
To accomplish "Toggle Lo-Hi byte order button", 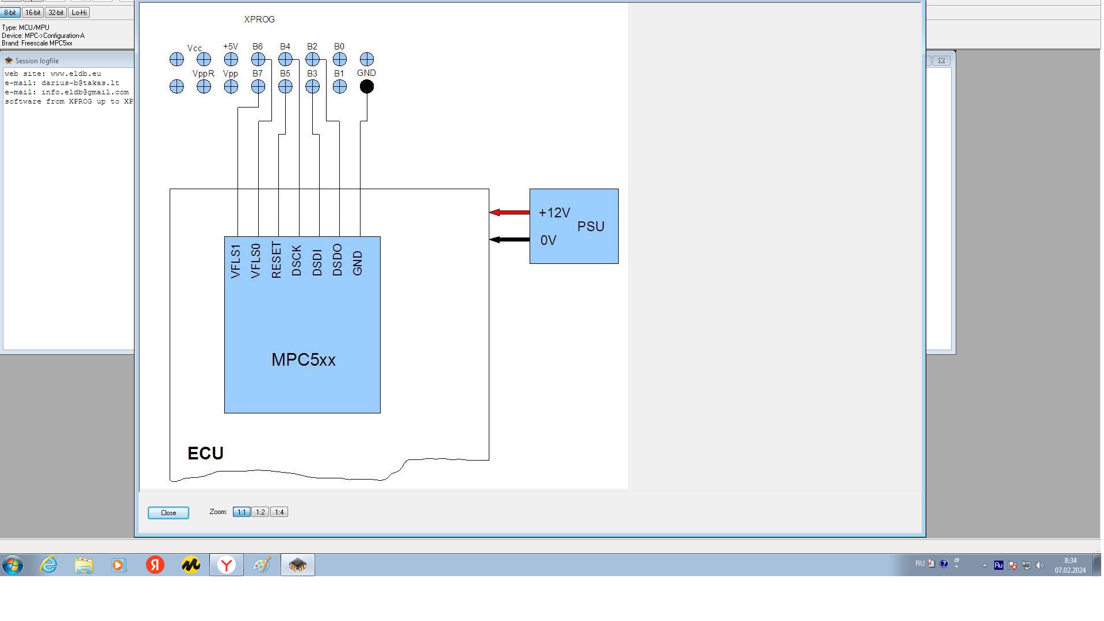I will pyautogui.click(x=79, y=13).
